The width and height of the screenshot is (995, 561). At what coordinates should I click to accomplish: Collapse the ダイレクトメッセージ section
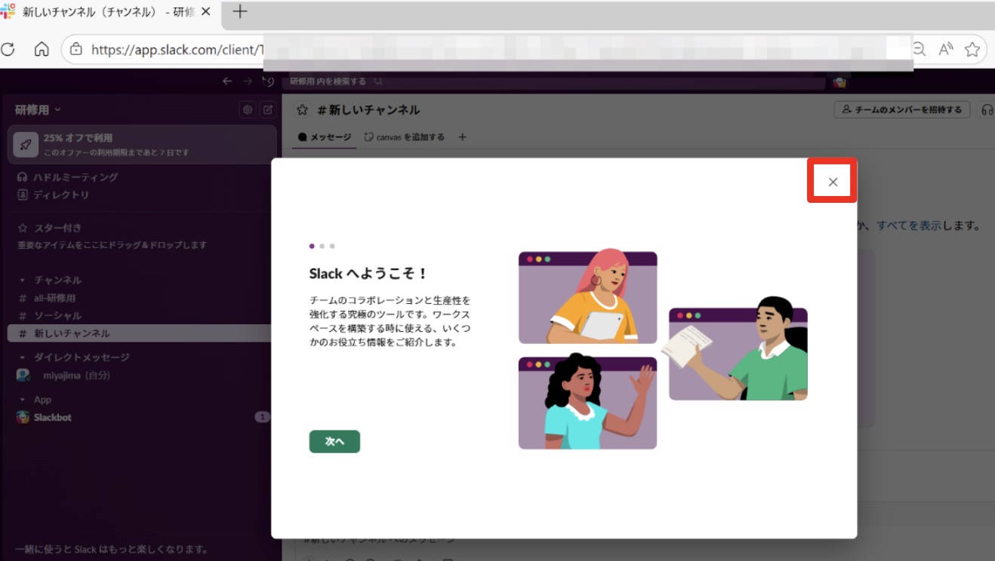(x=23, y=357)
